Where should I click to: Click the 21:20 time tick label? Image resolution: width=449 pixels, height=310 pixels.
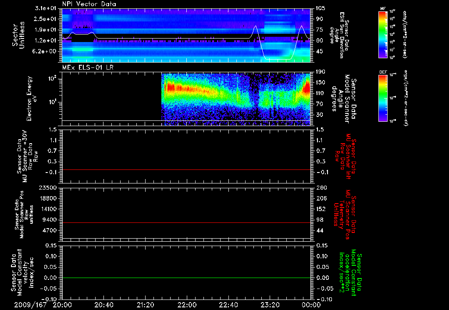click(146, 305)
